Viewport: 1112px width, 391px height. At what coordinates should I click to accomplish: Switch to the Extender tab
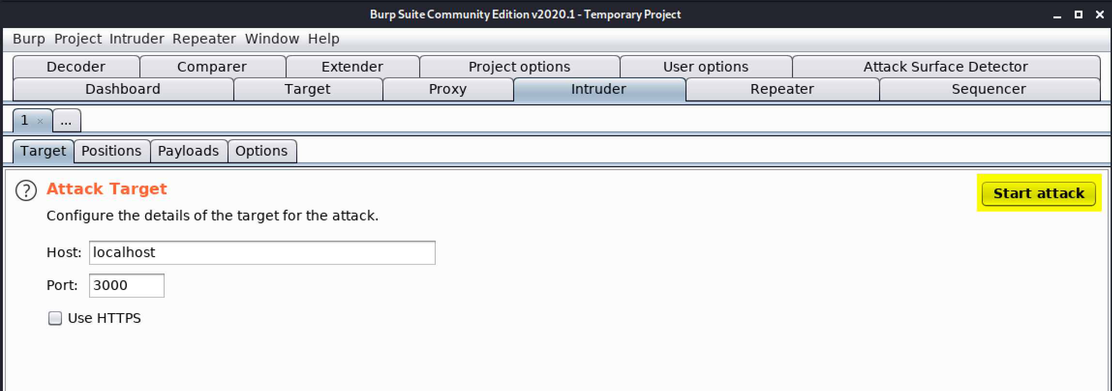pyautogui.click(x=352, y=67)
